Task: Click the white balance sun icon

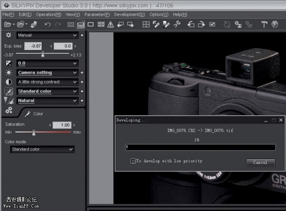Action: pyautogui.click(x=8, y=72)
